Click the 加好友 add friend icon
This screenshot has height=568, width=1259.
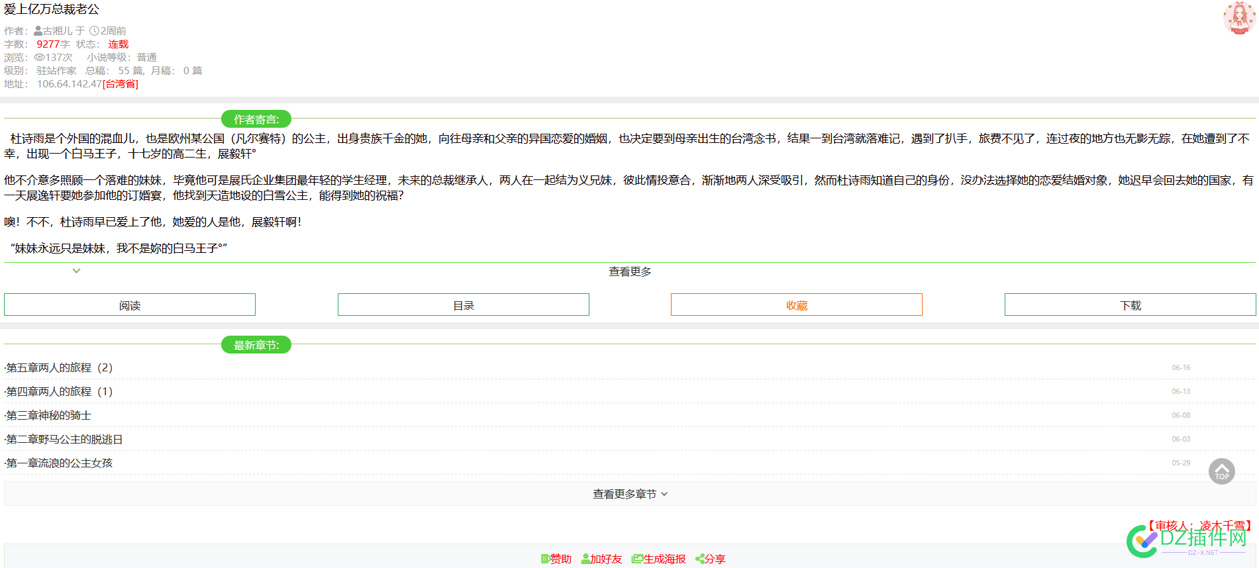coord(585,559)
